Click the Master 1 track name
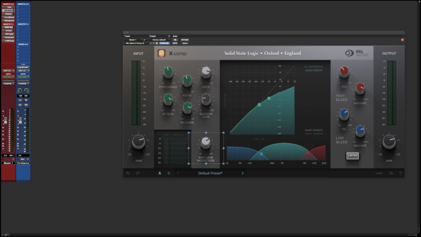Screen dimensions: 421x237 [x=8, y=163]
